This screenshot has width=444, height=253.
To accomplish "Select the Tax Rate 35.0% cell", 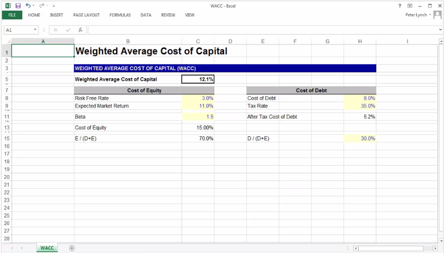I will (360, 106).
